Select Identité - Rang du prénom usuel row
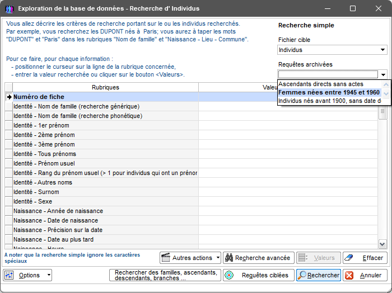The image size is (392, 293). (x=105, y=173)
